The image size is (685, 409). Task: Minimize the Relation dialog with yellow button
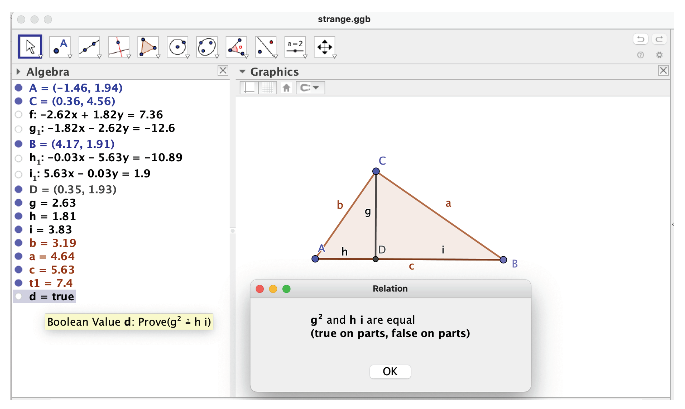click(273, 289)
